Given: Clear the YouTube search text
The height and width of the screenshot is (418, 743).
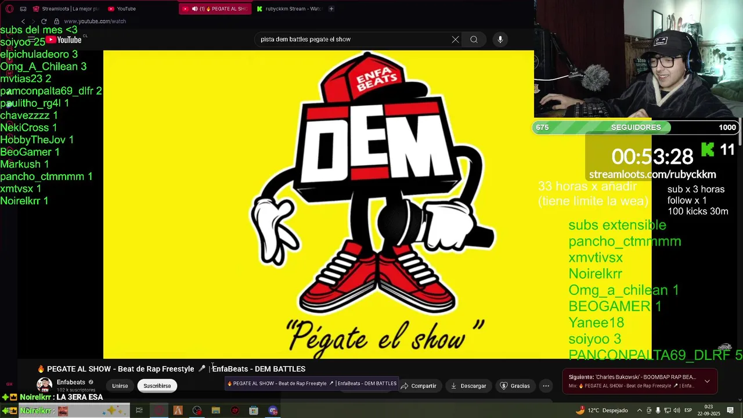Looking at the screenshot, I should point(455,39).
